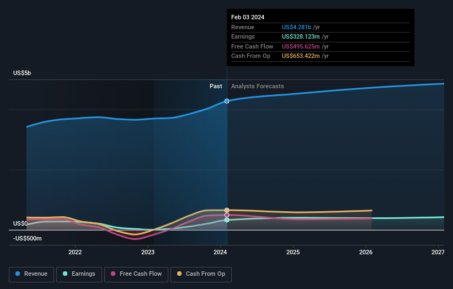Click the US$5b y-axis label
The height and width of the screenshot is (289, 453).
click(22, 73)
